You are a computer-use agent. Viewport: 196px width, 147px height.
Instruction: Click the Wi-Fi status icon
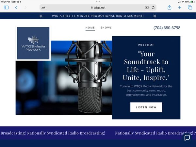click(183, 2)
